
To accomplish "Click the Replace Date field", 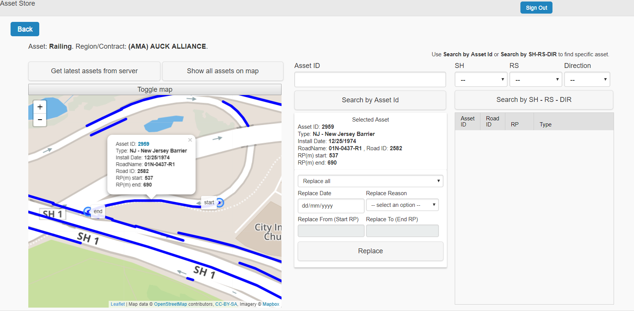I will pyautogui.click(x=331, y=206).
